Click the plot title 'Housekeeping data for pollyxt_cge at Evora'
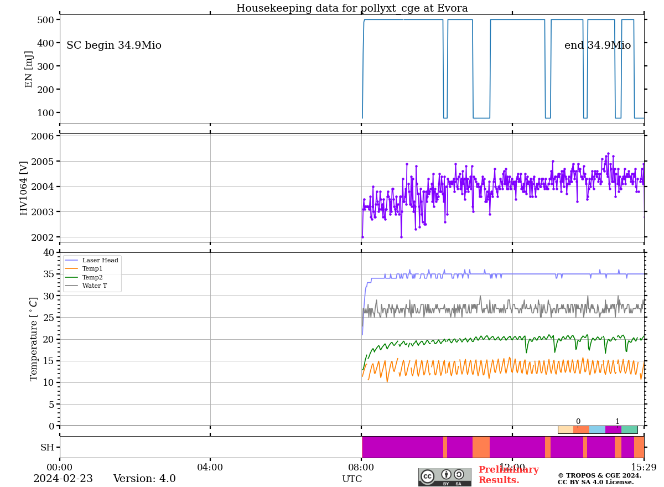664x487 pixels. tap(352, 8)
